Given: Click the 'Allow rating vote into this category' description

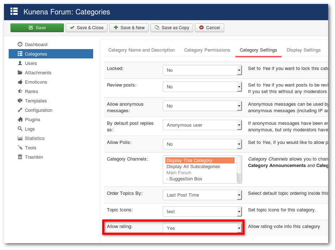Looking at the screenshot, I should [x=284, y=227].
